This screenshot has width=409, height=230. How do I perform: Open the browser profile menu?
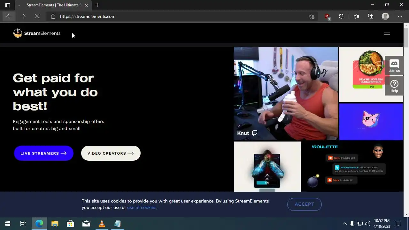[x=385, y=16]
